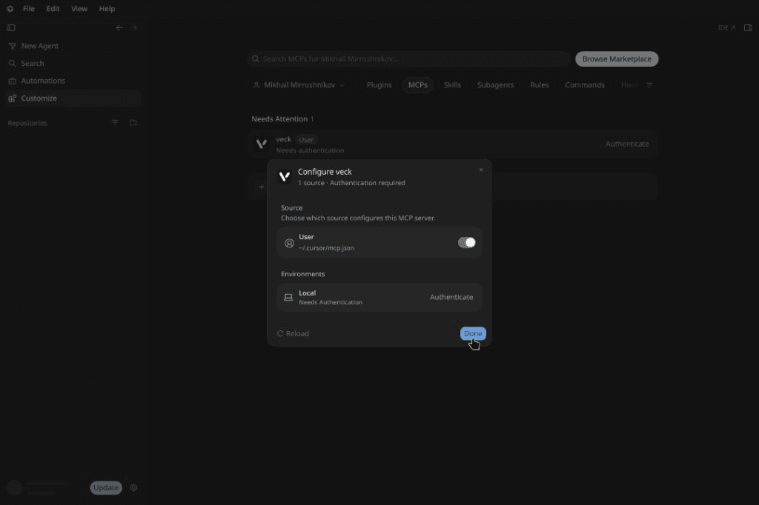The width and height of the screenshot is (759, 505).
Task: Click the user profile icon in the Source row
Action: click(x=289, y=243)
